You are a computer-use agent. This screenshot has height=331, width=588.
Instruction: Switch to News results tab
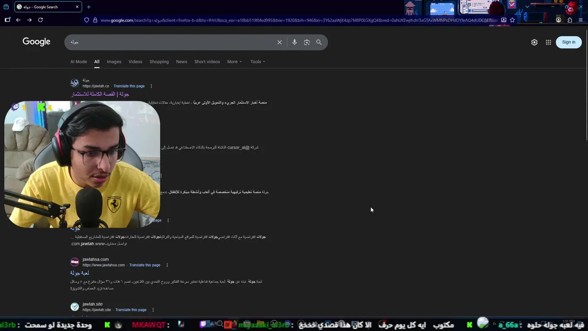tap(181, 62)
